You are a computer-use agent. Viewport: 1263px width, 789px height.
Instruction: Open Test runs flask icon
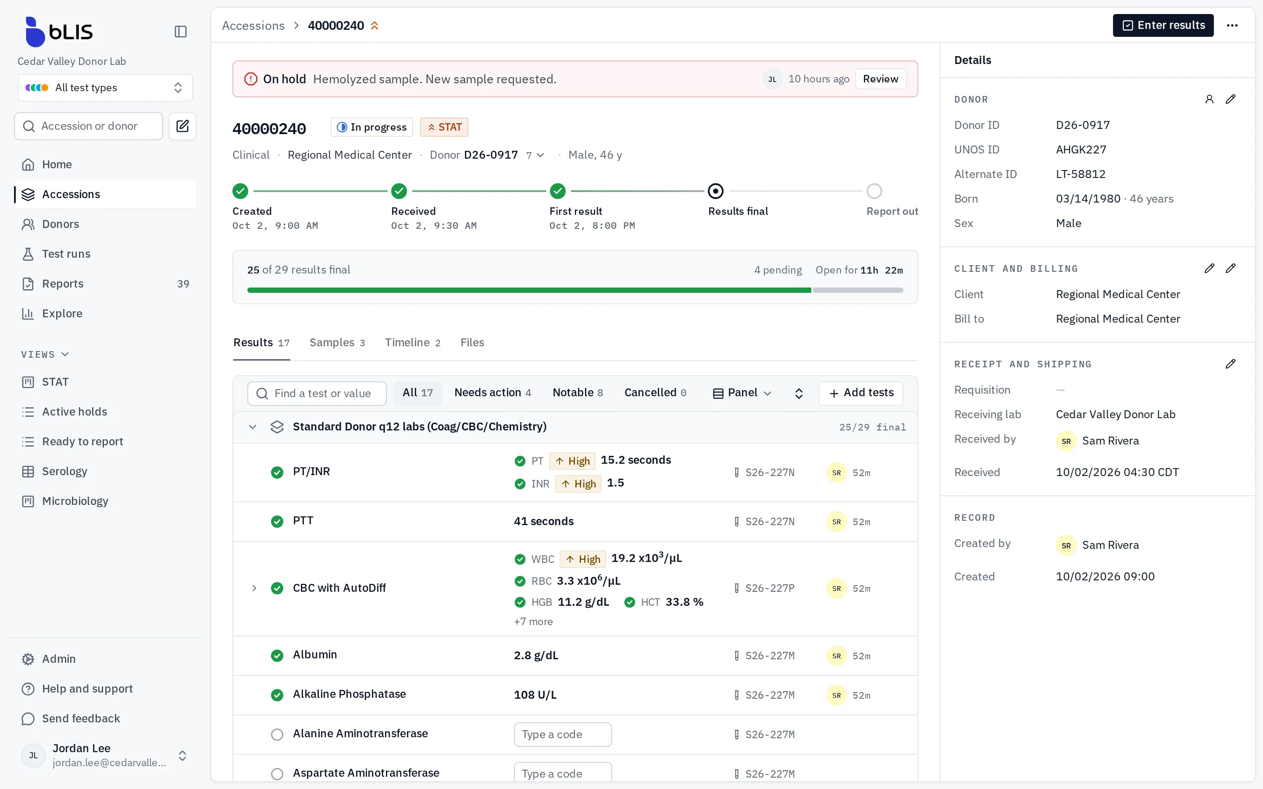[28, 254]
